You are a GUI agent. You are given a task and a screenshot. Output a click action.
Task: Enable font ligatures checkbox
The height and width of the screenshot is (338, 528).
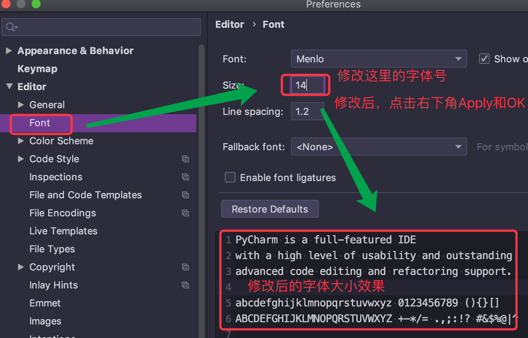coord(230,177)
